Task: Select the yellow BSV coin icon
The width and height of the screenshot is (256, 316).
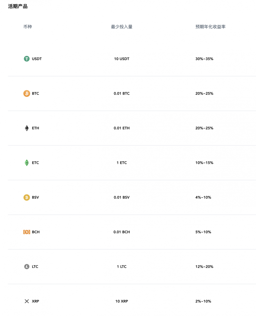Action: tap(27, 197)
